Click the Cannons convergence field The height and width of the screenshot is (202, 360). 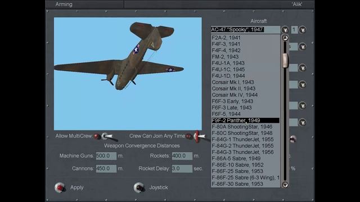click(x=106, y=168)
